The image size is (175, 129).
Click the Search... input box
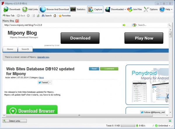153,25
